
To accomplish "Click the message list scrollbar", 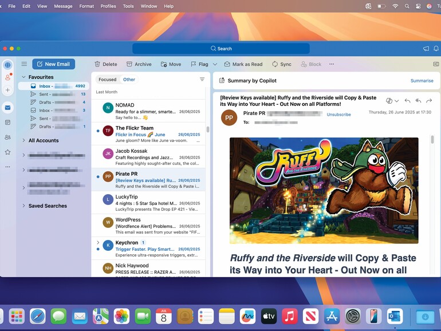I will click(x=208, y=129).
